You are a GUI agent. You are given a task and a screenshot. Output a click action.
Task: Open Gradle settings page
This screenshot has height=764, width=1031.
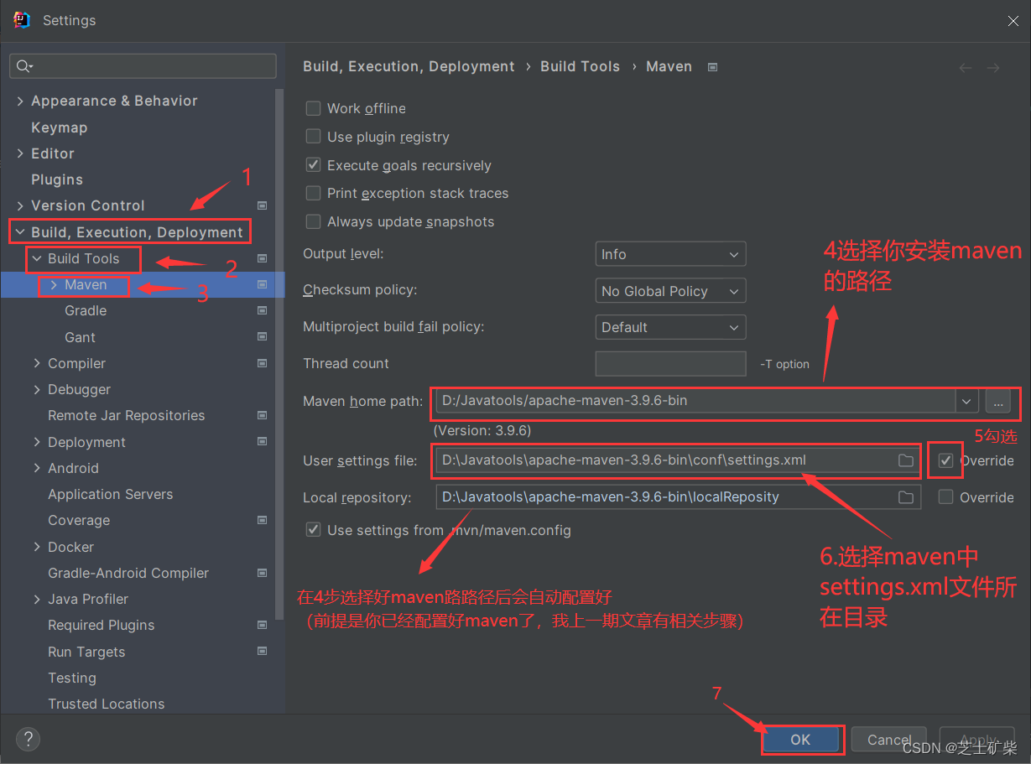pyautogui.click(x=86, y=310)
